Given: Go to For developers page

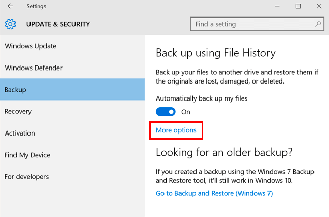Looking at the screenshot, I should tap(27, 177).
